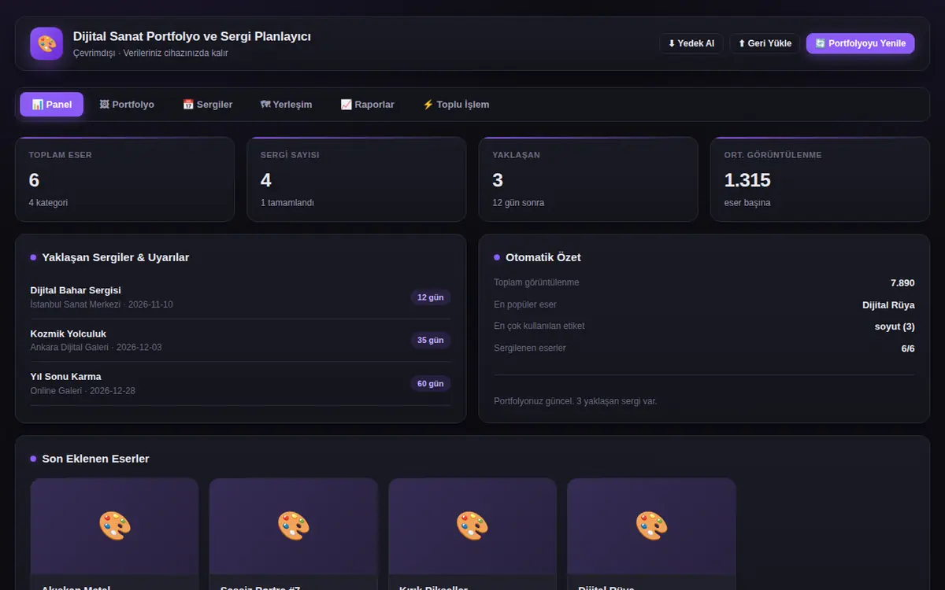Click the Ort. Görüntülenme stat card
Viewport: 945px width, 590px height.
(x=820, y=179)
